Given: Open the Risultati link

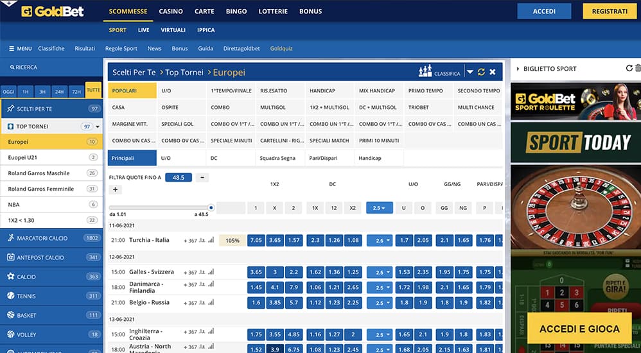Looking at the screenshot, I should coord(85,48).
